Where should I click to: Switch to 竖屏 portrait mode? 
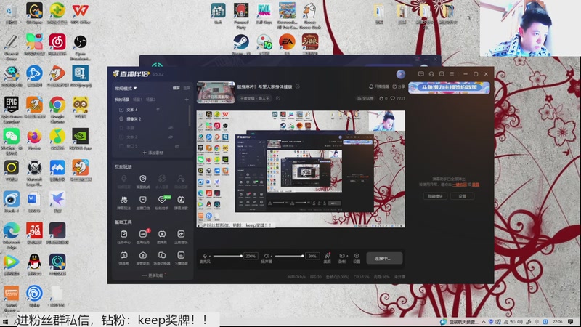(x=187, y=88)
